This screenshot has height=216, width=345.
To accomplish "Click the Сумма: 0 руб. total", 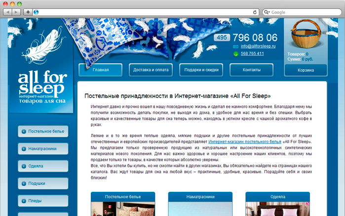I will [x=300, y=59].
